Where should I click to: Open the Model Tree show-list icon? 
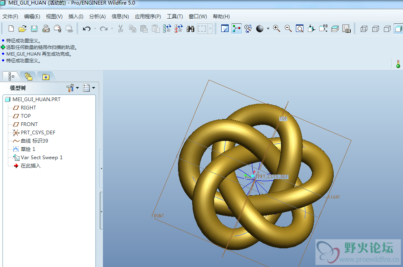(86, 88)
